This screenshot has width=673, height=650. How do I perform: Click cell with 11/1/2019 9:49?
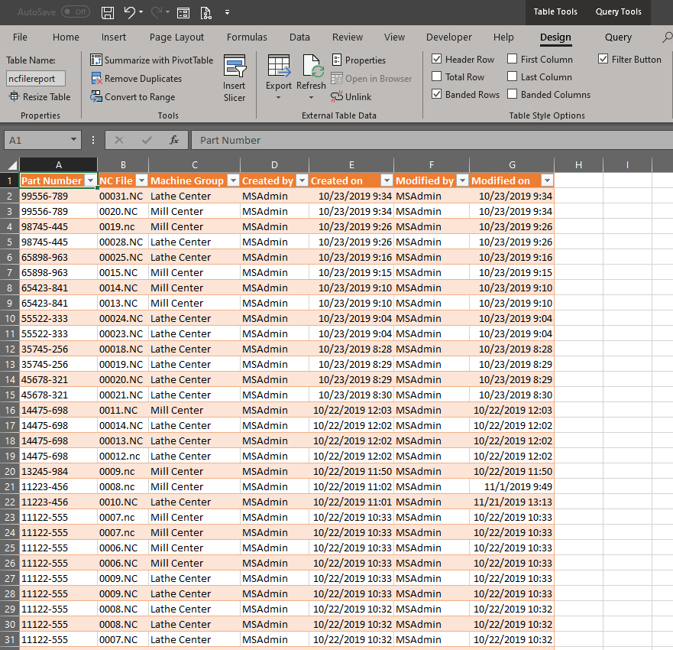pyautogui.click(x=512, y=487)
